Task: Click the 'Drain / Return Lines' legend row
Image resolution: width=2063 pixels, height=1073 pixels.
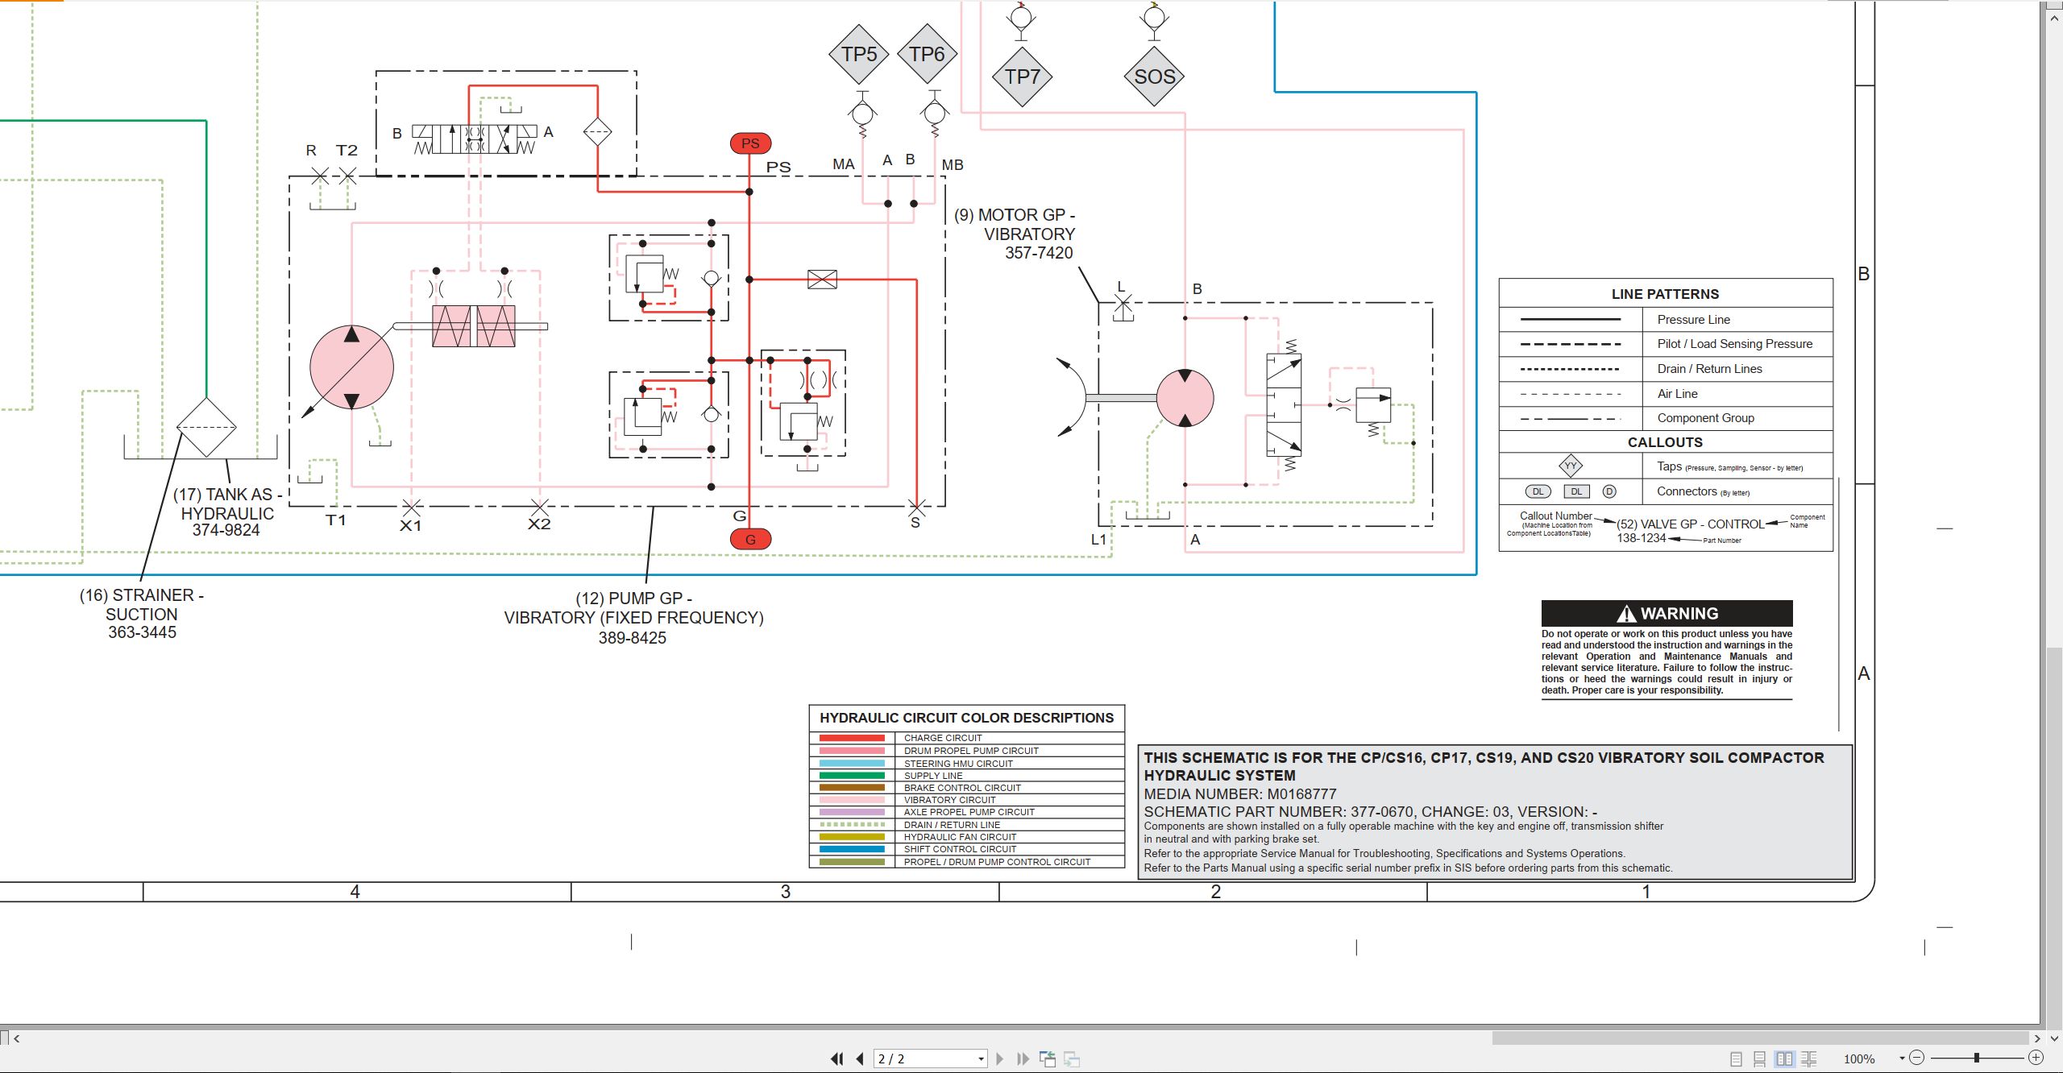Action: pos(1666,369)
